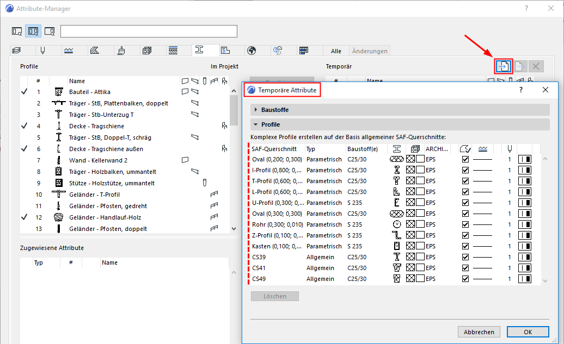Viewport: 564px width, 344px height.
Task: Click the Profile list scroll down arrow
Action: pos(234,228)
